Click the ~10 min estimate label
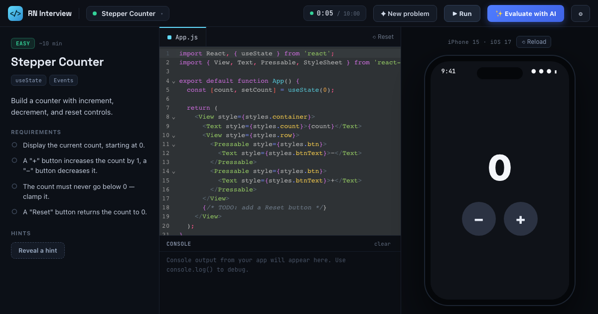The height and width of the screenshot is (314, 598). pyautogui.click(x=50, y=43)
